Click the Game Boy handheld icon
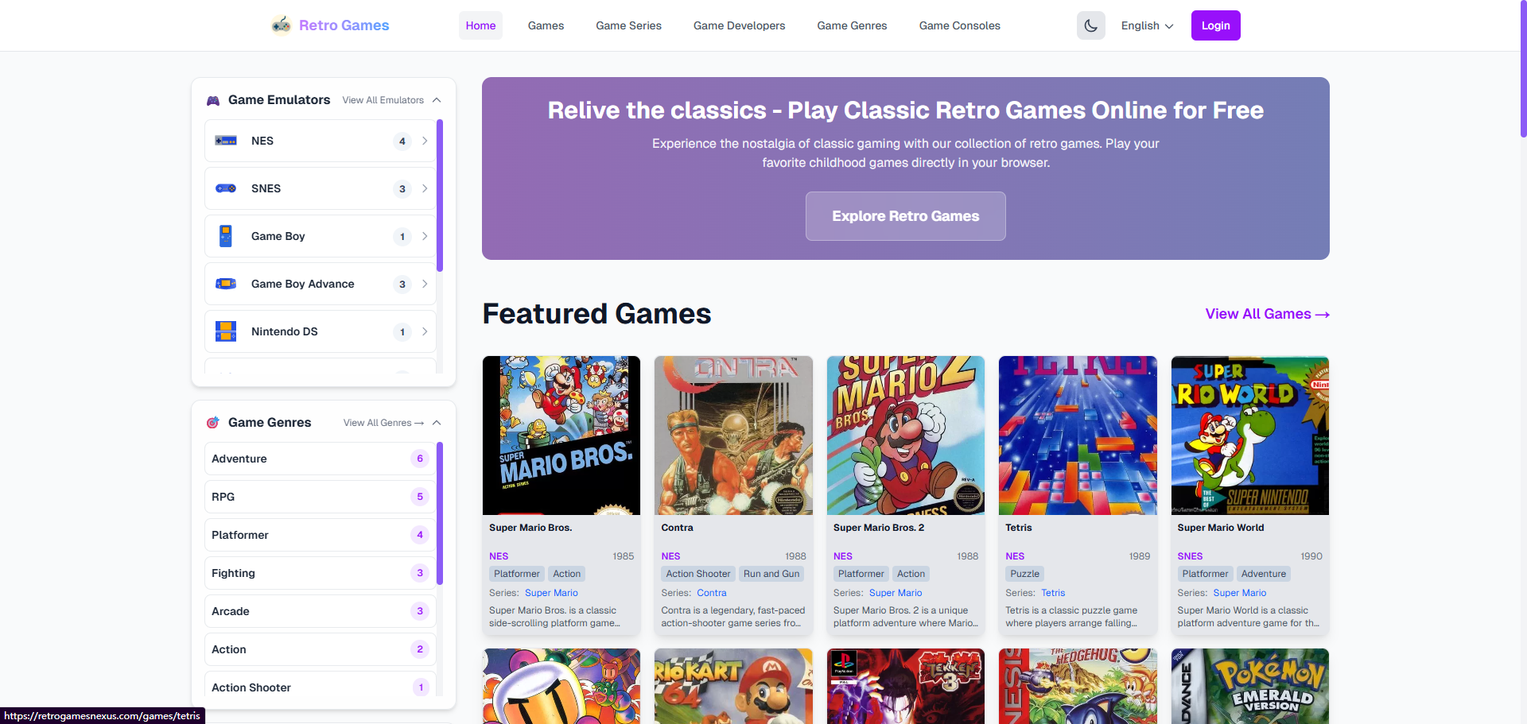 [x=226, y=236]
